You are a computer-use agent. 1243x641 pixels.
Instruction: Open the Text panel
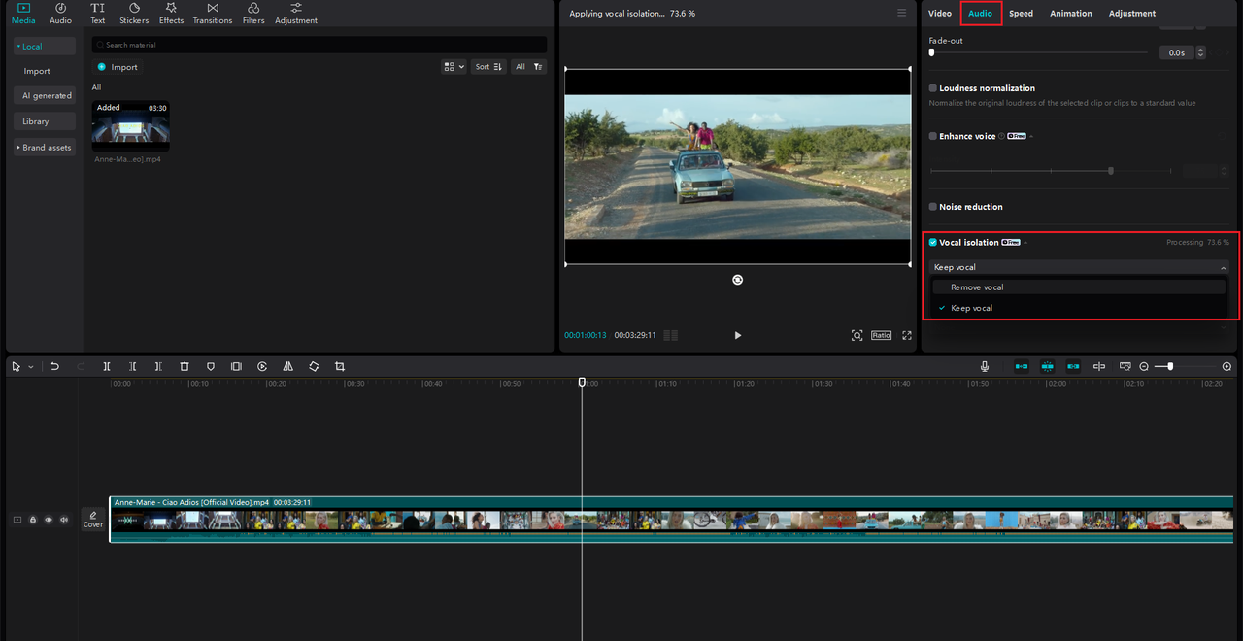(x=98, y=14)
